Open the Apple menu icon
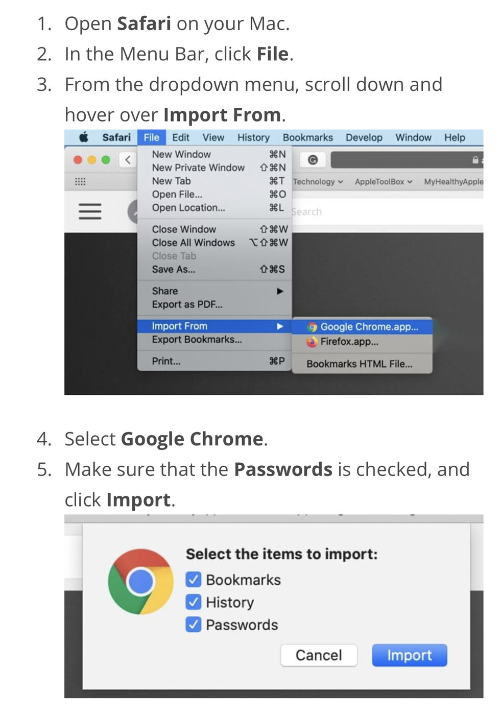Viewport: 501px width, 715px height. pos(84,137)
